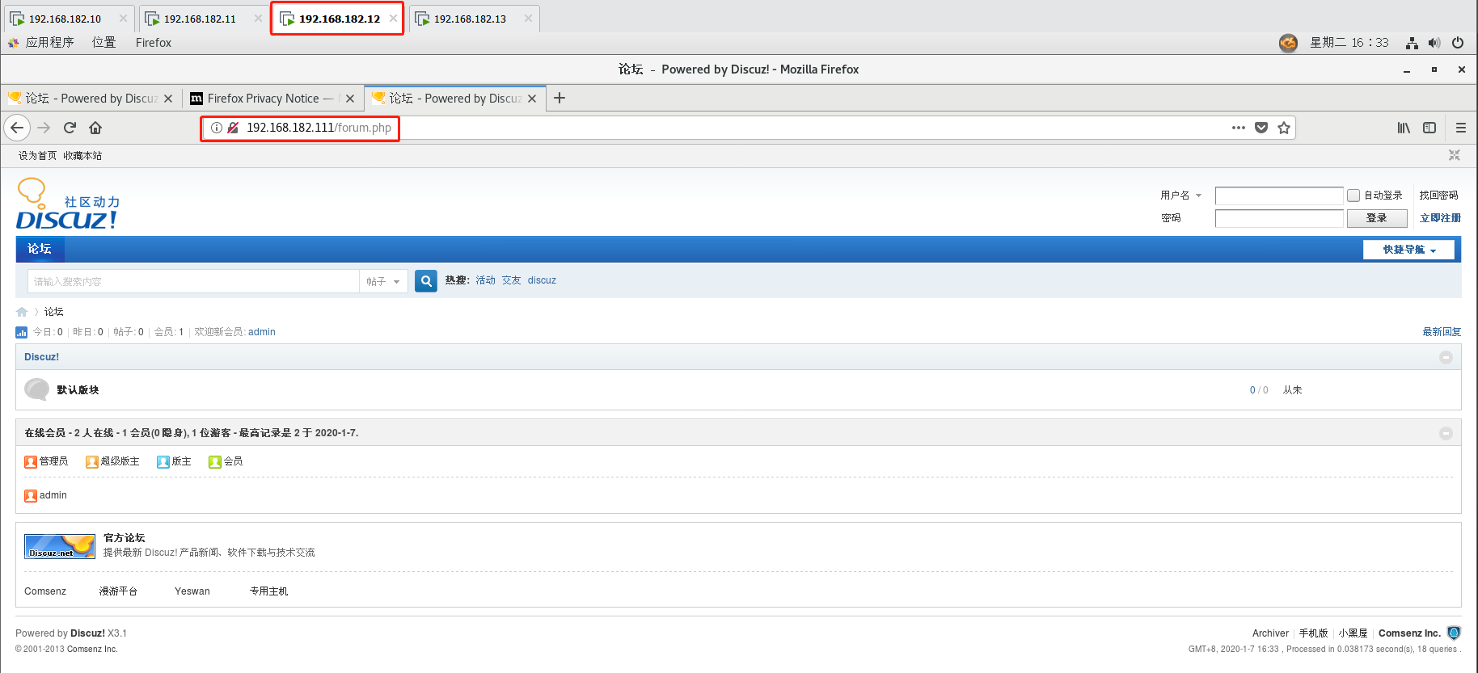
Task: Click the Comsenz friend link
Action: [45, 591]
